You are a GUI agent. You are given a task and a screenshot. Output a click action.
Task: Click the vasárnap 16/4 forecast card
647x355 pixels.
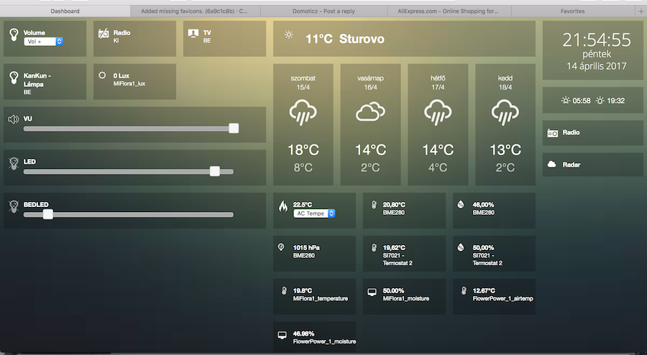click(370, 124)
